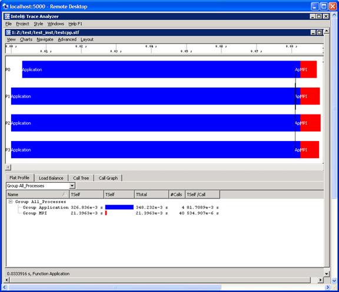339x292 pixels.
Task: Click the 534.907e-6 s TSelf/Call value
Action: [202, 213]
